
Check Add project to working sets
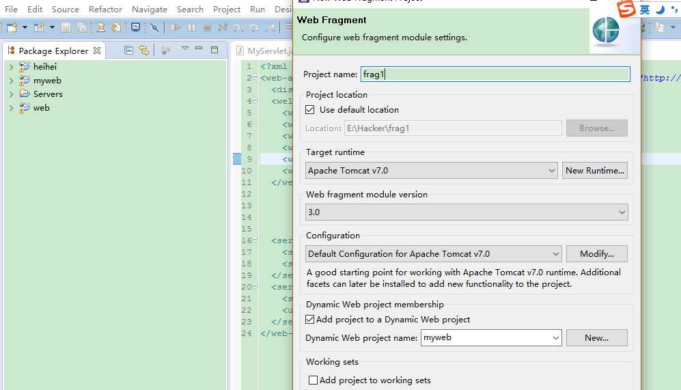coord(313,380)
